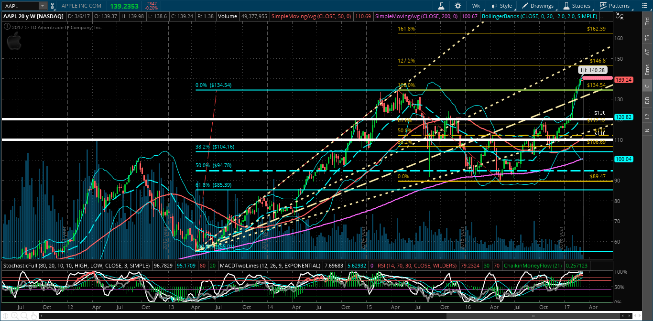Open the Style menu
The height and width of the screenshot is (321, 653).
coord(501,6)
